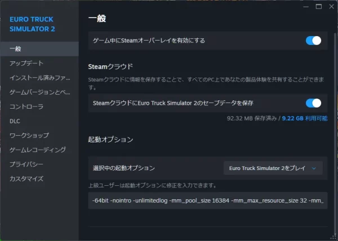Click the window resize grip corner
This screenshot has width=338, height=241.
point(335,238)
